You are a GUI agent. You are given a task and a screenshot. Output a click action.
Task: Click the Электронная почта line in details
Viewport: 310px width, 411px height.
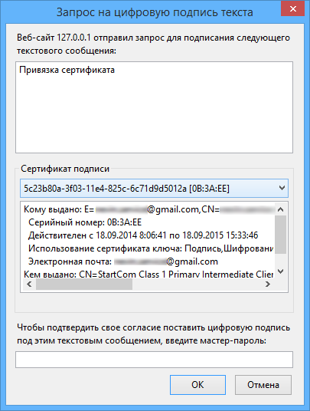(123, 261)
